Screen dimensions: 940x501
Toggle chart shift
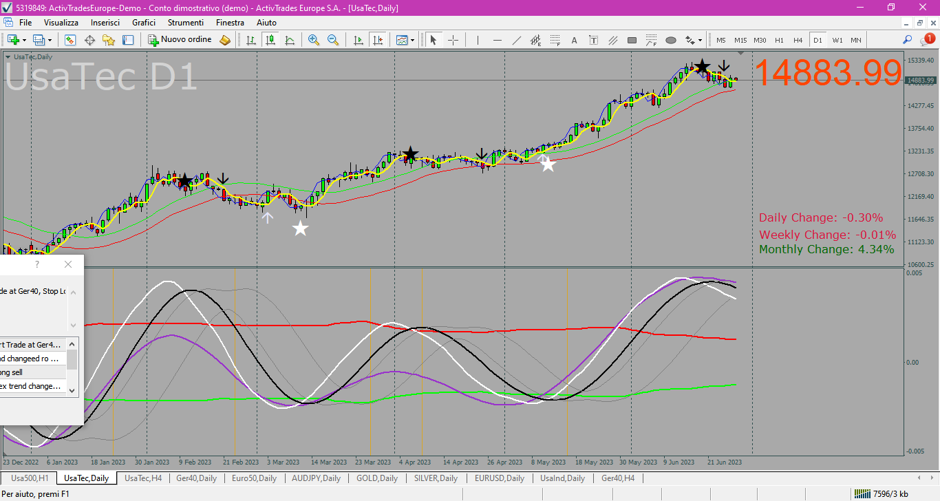[x=377, y=40]
